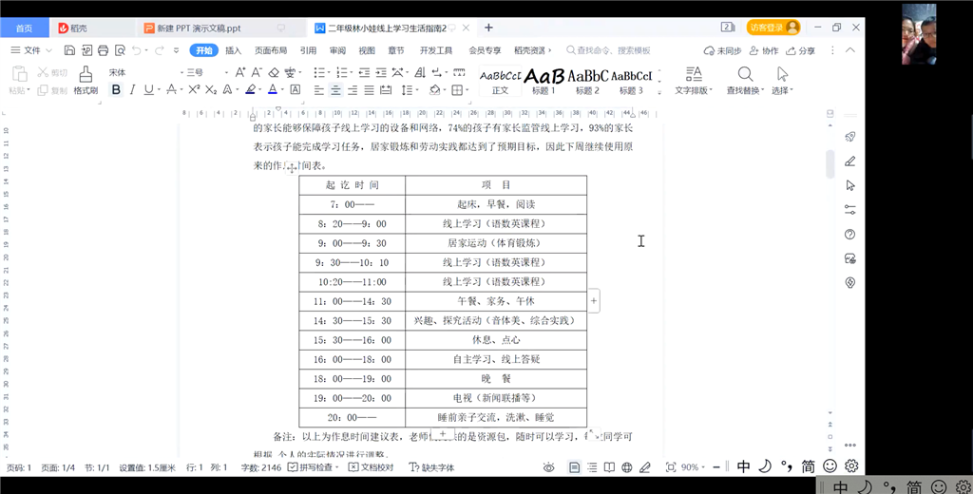Image resolution: width=973 pixels, height=494 pixels.
Task: Click the location pin icon in right sidebar
Action: pyautogui.click(x=850, y=282)
